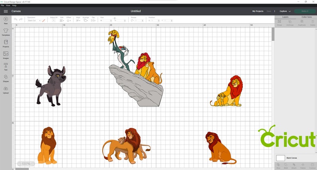Open the Operation Basic Cut dropdown
Screen dimensions: 317x170
tap(34, 21)
